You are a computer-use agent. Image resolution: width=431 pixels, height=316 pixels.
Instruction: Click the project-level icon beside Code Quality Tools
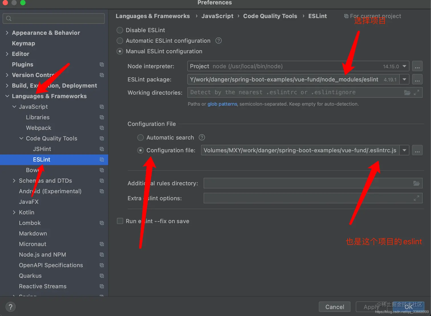[102, 138]
